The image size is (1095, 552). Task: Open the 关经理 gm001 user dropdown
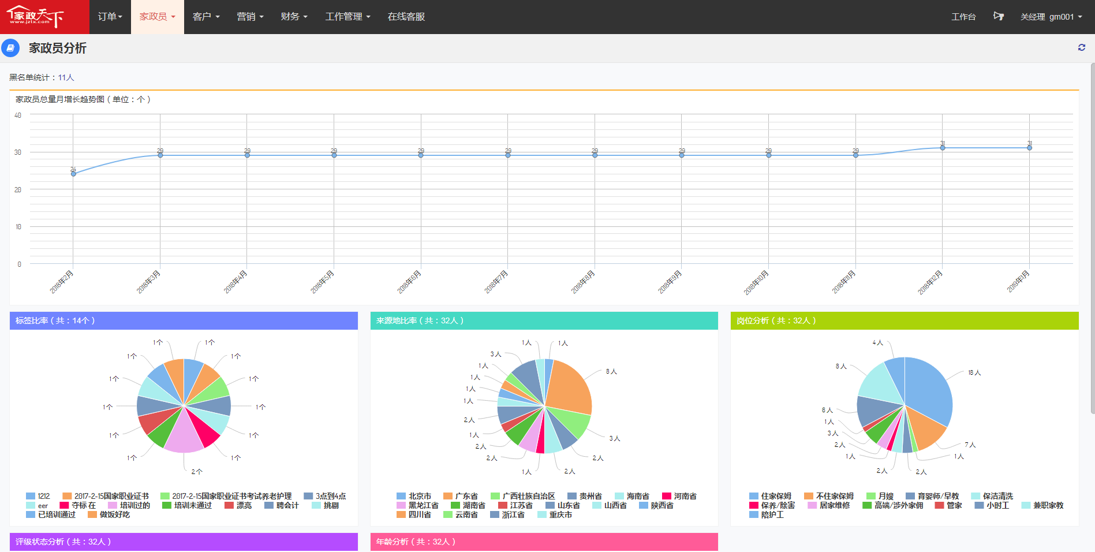click(1051, 17)
